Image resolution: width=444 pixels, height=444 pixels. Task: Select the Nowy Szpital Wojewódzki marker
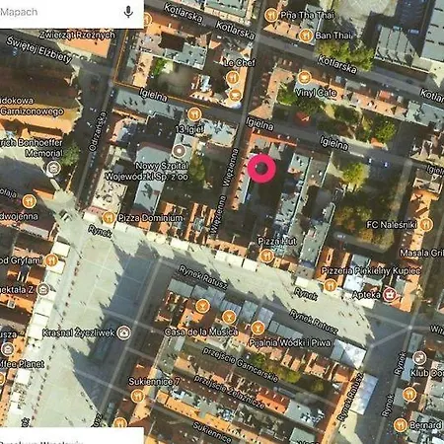click(180, 151)
